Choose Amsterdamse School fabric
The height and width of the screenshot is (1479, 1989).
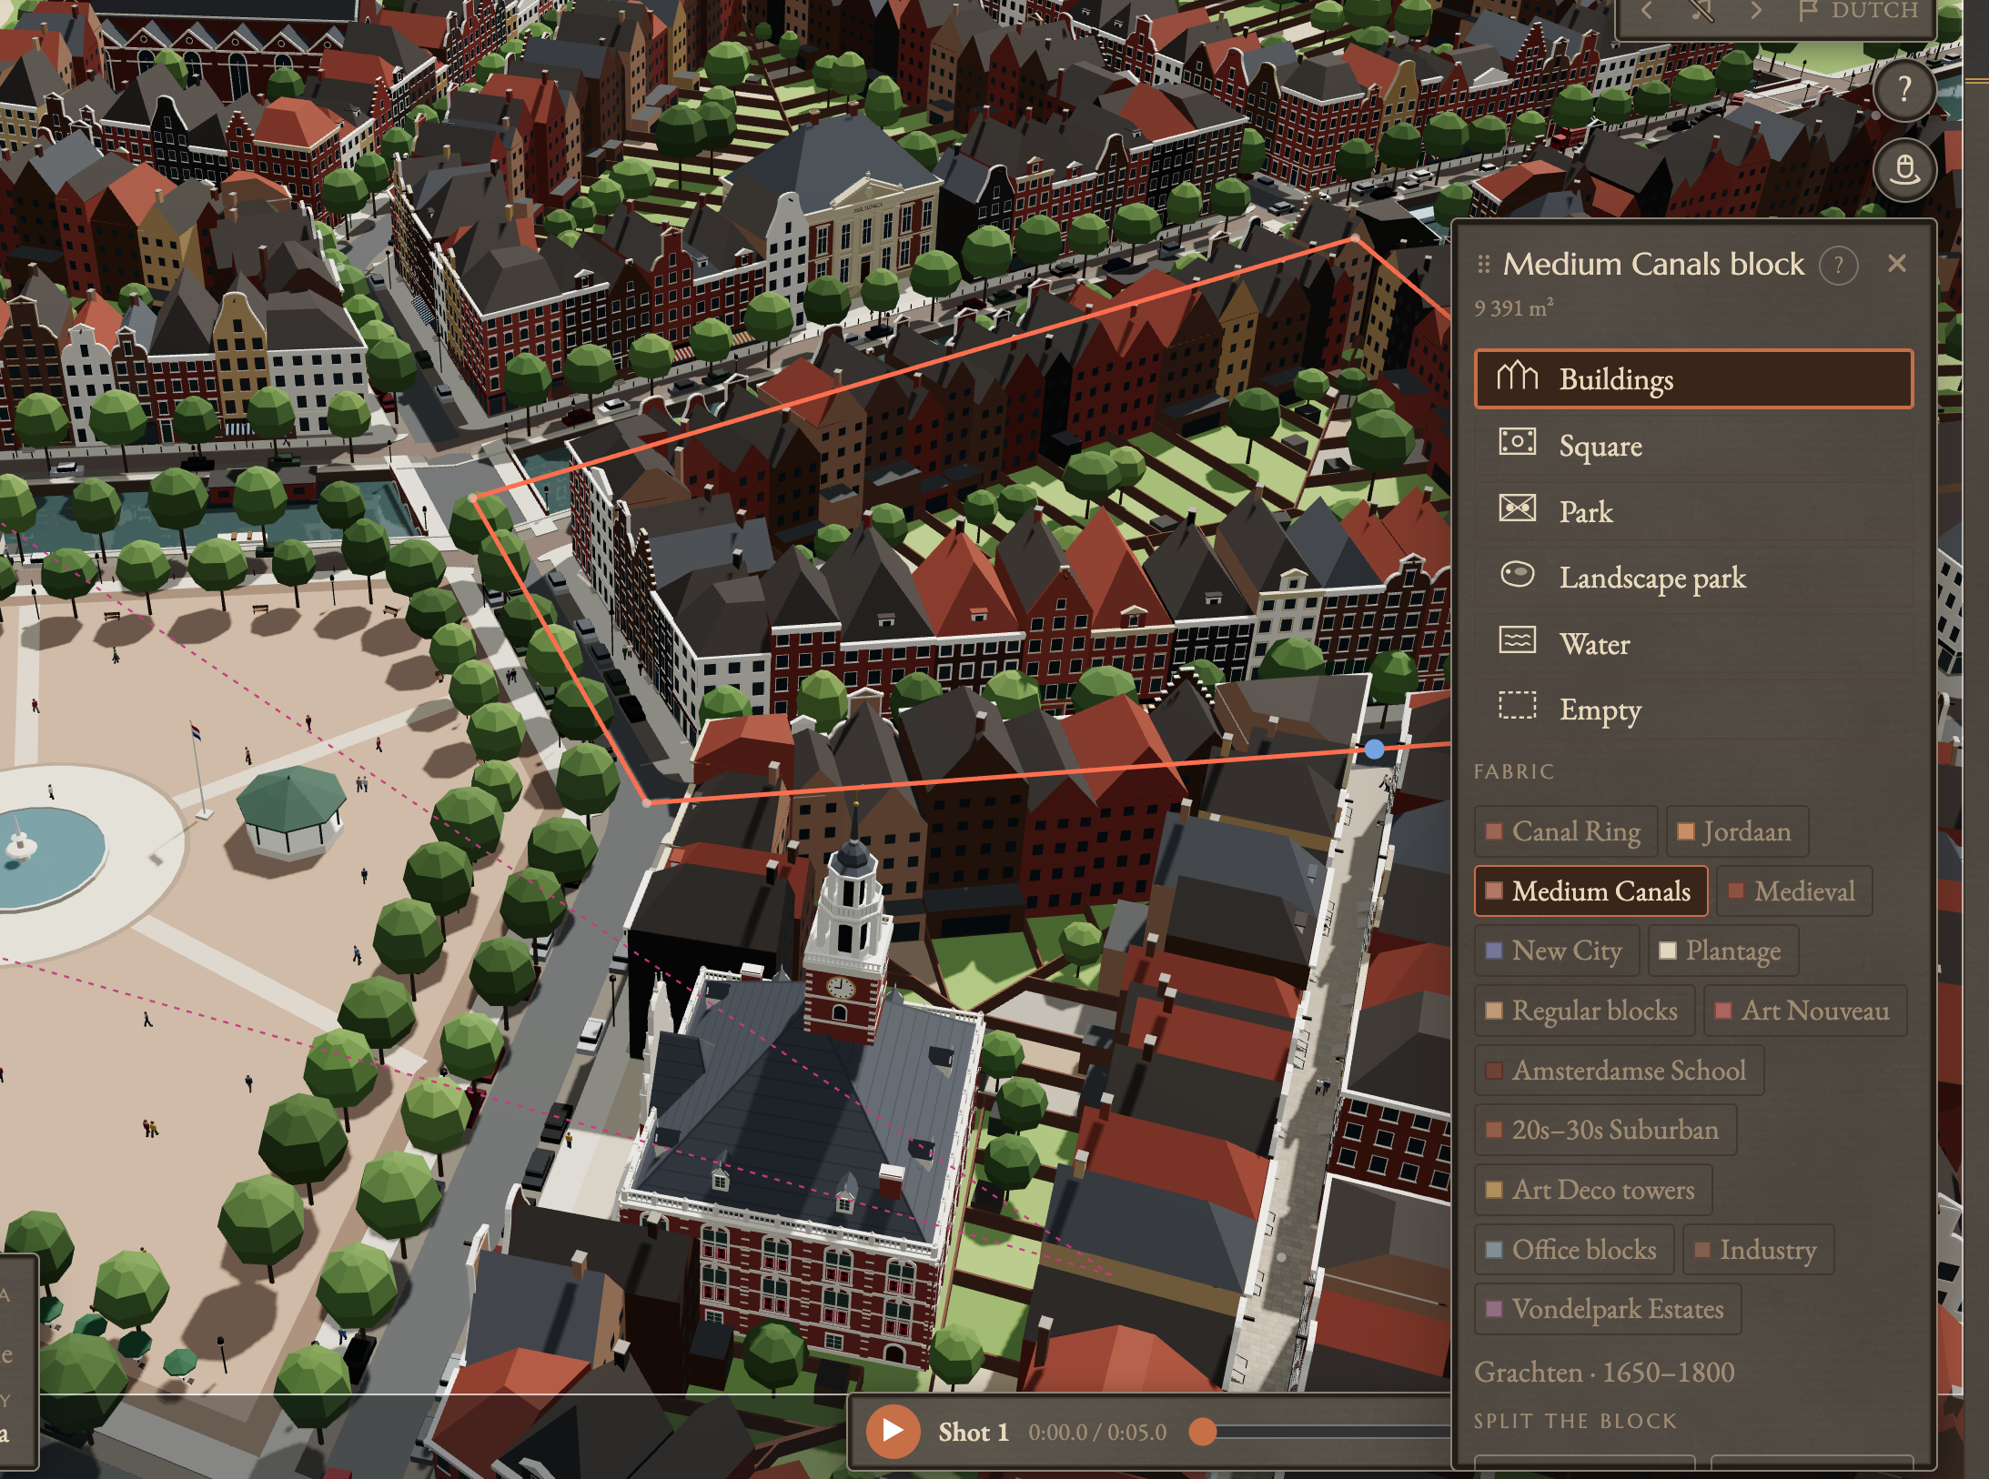point(1619,1070)
